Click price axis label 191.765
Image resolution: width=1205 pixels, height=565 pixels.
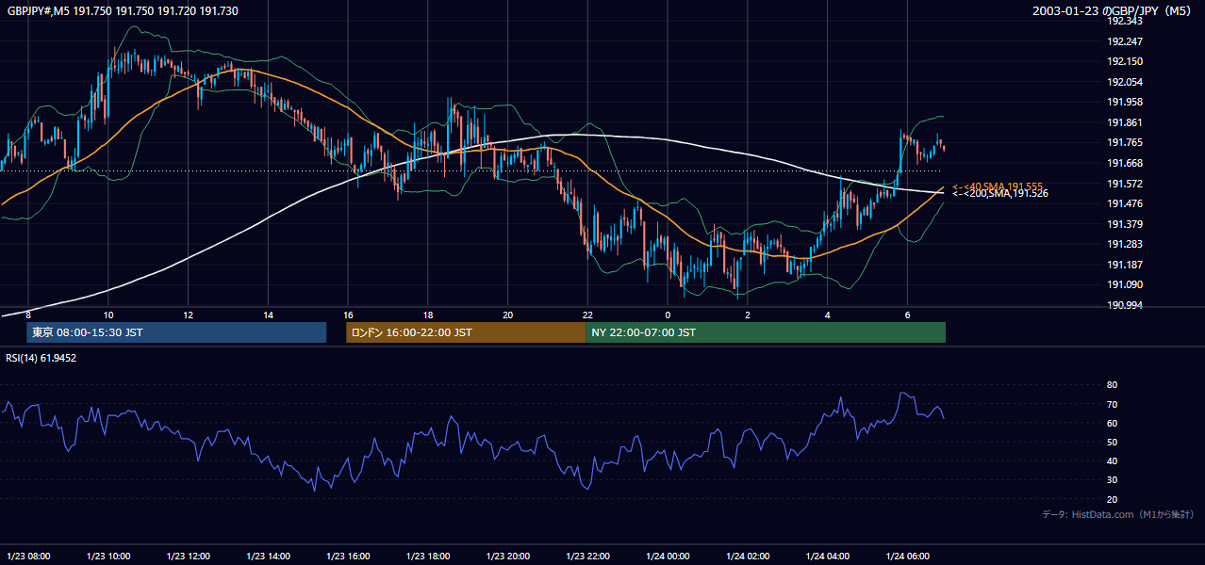[1125, 142]
